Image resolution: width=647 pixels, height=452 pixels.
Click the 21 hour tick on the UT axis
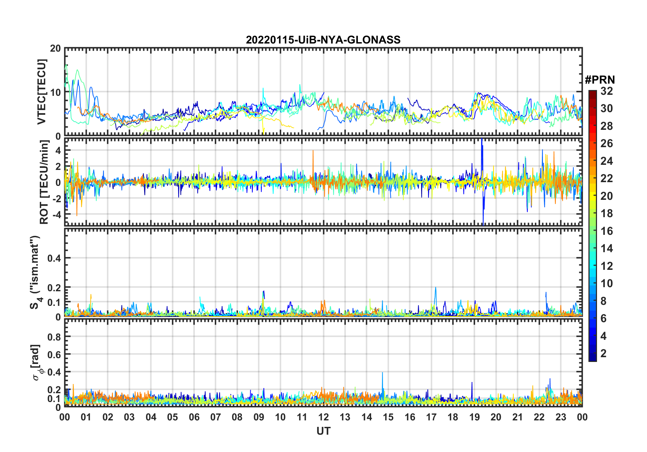pos(517,417)
